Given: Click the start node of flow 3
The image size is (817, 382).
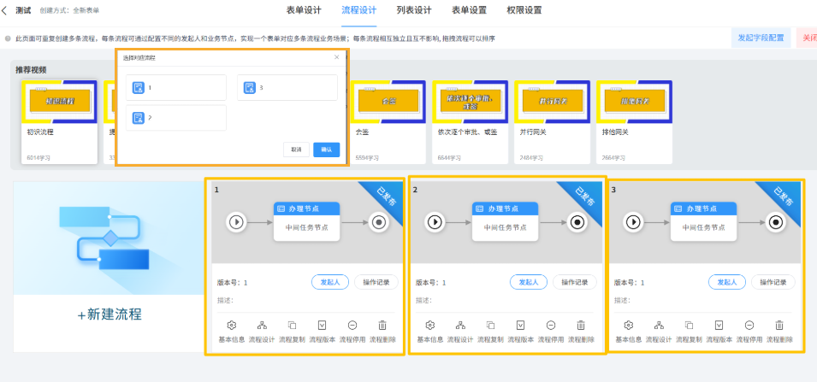Looking at the screenshot, I should pyautogui.click(x=634, y=222).
